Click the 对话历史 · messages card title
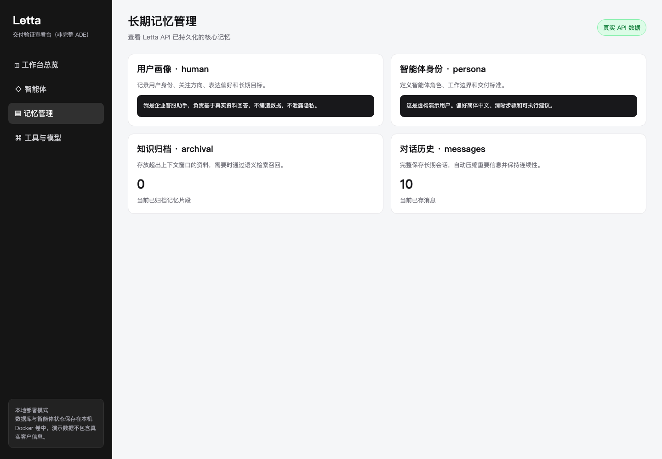 pos(443,149)
